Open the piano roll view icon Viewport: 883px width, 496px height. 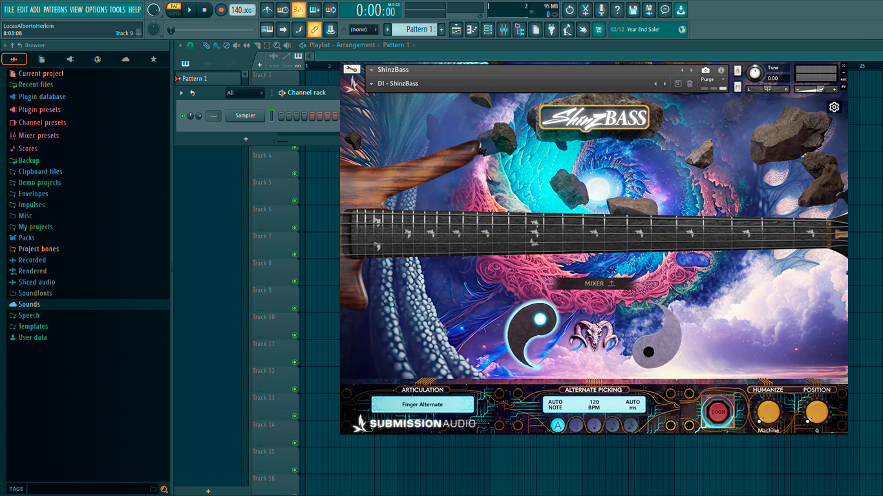point(472,29)
